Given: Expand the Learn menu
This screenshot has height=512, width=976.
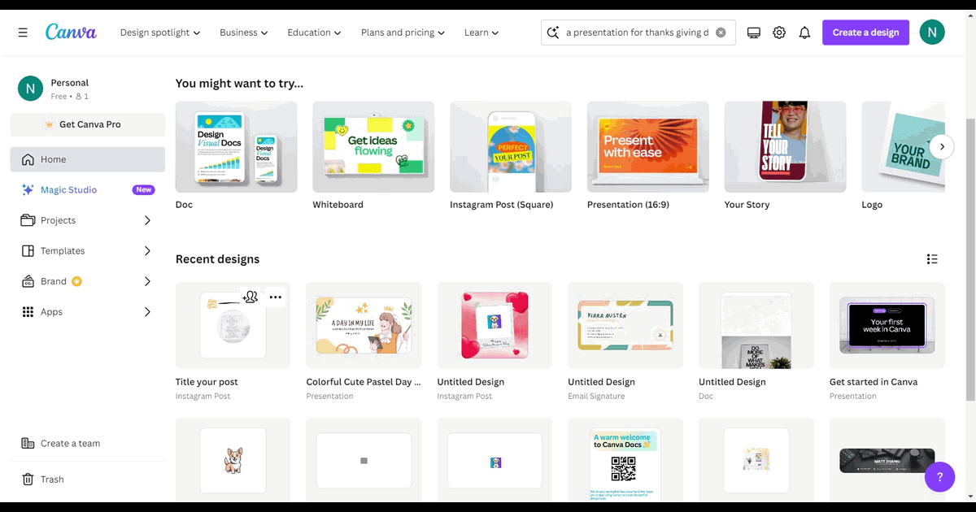Looking at the screenshot, I should (x=481, y=33).
